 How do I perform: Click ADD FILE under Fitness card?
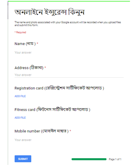tap(20, 118)
